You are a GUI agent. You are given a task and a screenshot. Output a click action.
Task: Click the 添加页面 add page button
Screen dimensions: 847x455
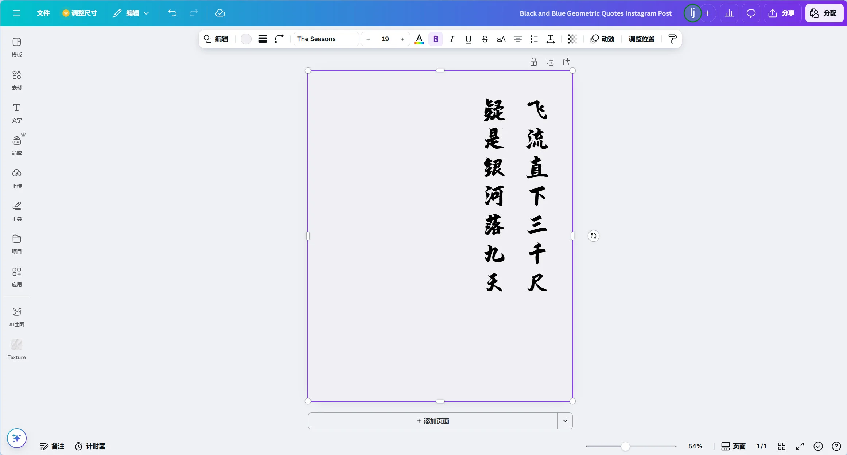(x=433, y=421)
